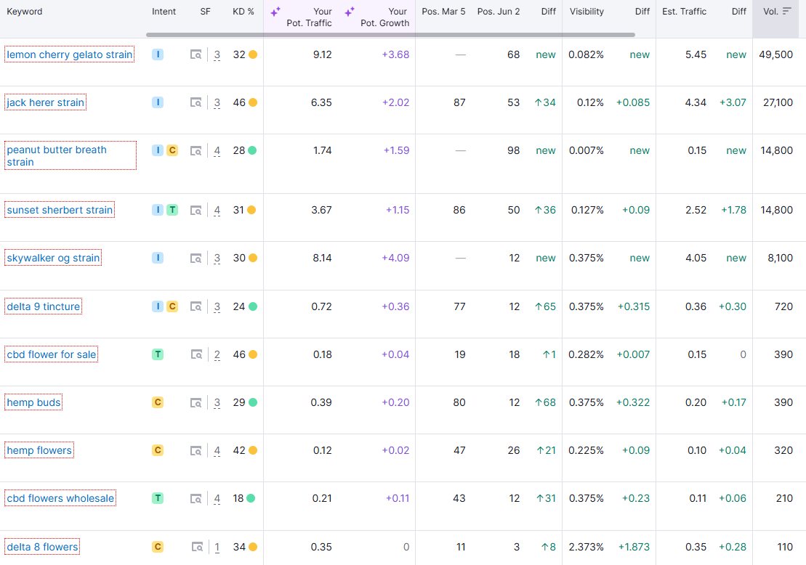Click the sparkle icon beside Your Pot. Growth
Viewport: 806px width, 565px height.
click(x=350, y=12)
